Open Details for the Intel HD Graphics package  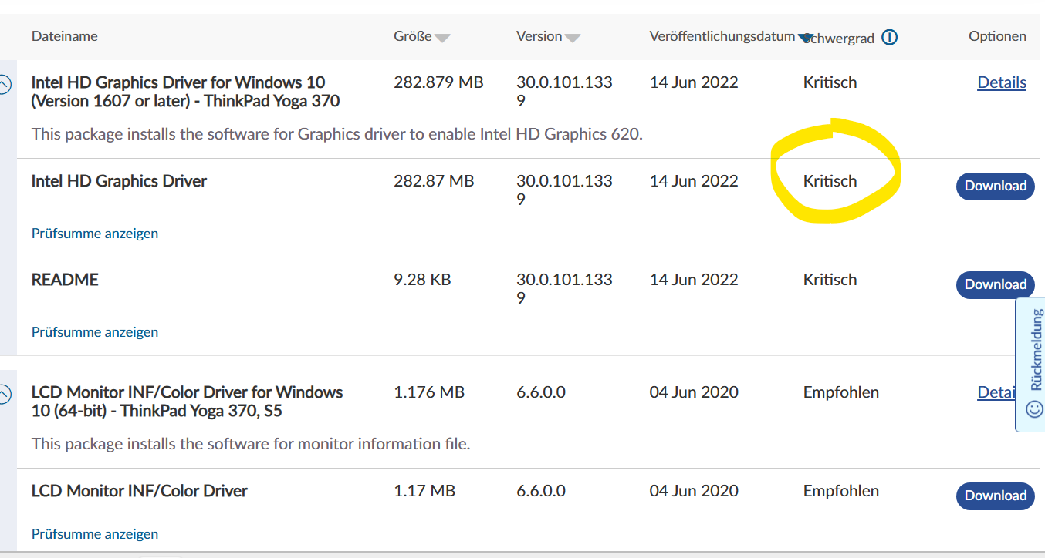(x=1001, y=82)
